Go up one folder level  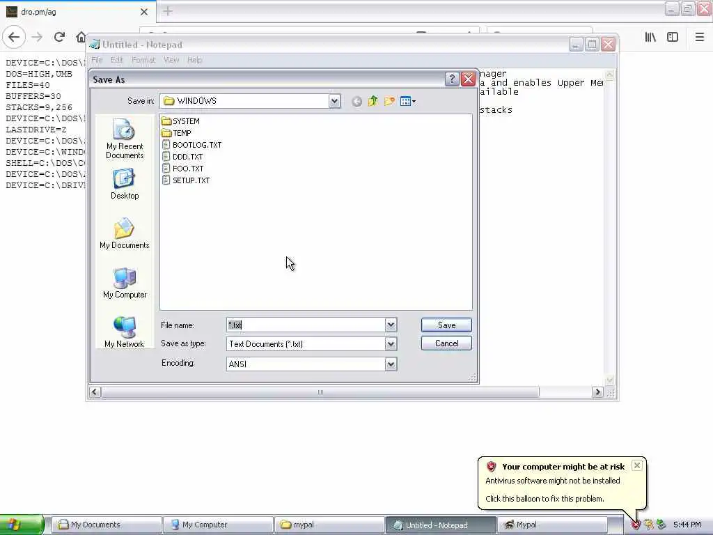pos(373,101)
